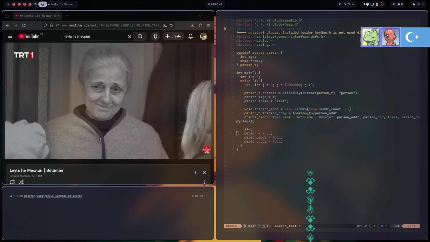Open picture-in-picture icon in address bar

tap(165, 25)
